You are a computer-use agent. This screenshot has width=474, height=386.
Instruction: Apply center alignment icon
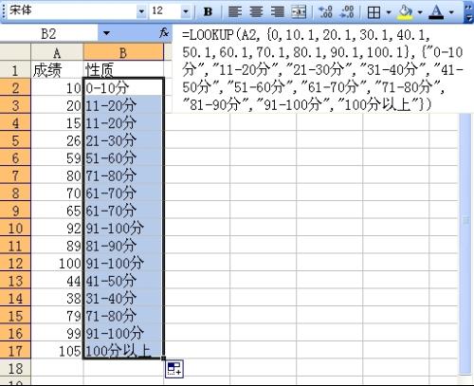coord(256,12)
